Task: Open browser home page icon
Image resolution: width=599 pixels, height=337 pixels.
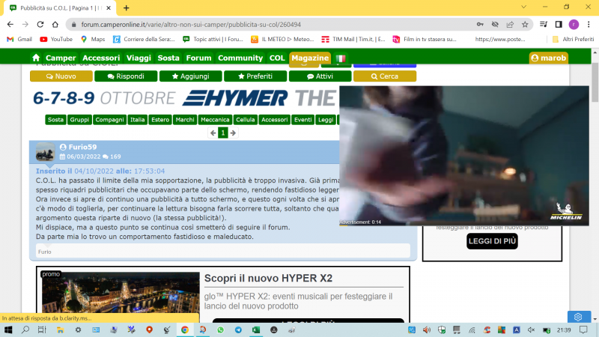Action: coord(55,25)
